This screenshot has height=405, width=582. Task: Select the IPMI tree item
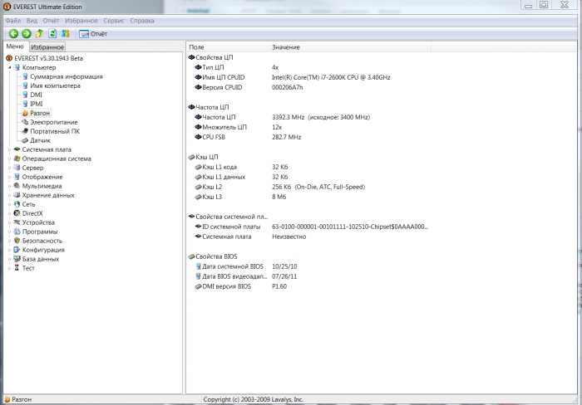coord(37,104)
